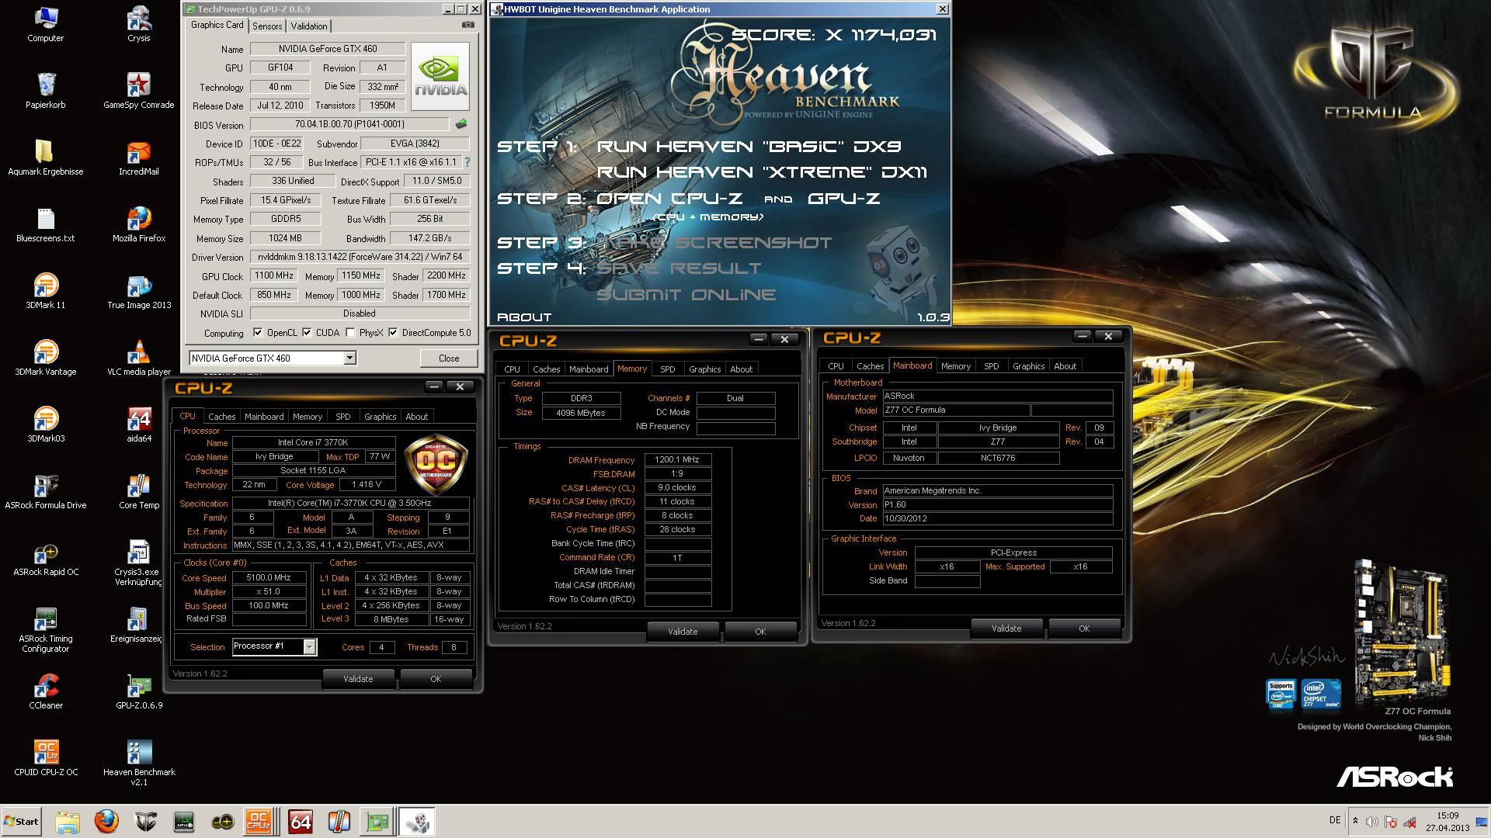Open the Papierkorb recycle bin icon

tap(46, 91)
